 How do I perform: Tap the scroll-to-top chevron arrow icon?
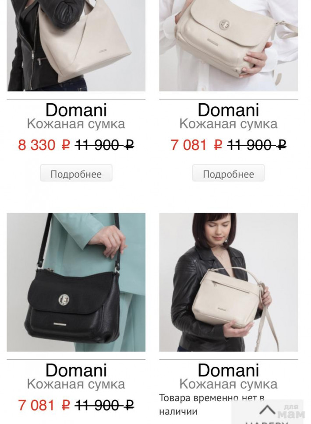pyautogui.click(x=267, y=410)
